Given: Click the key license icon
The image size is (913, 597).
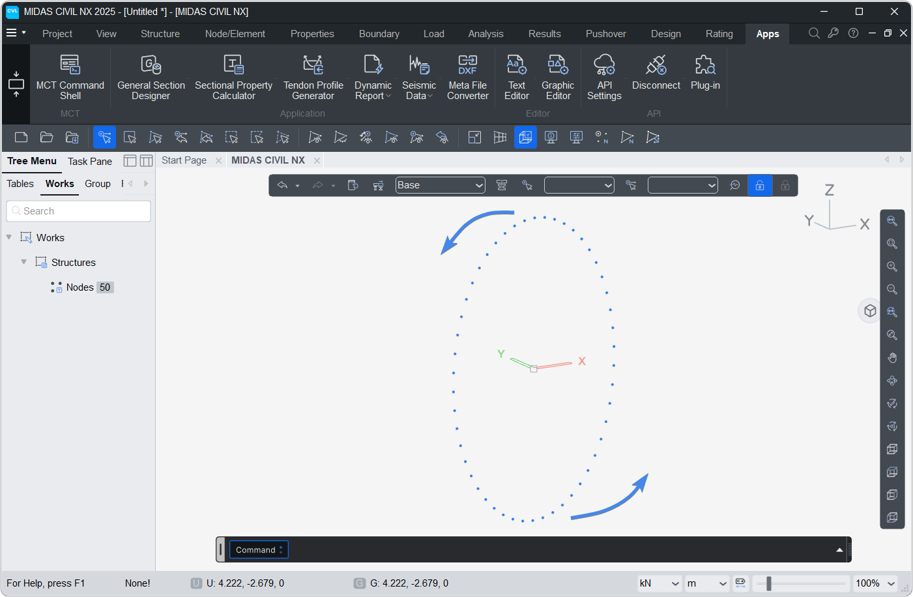Looking at the screenshot, I should pyautogui.click(x=833, y=33).
